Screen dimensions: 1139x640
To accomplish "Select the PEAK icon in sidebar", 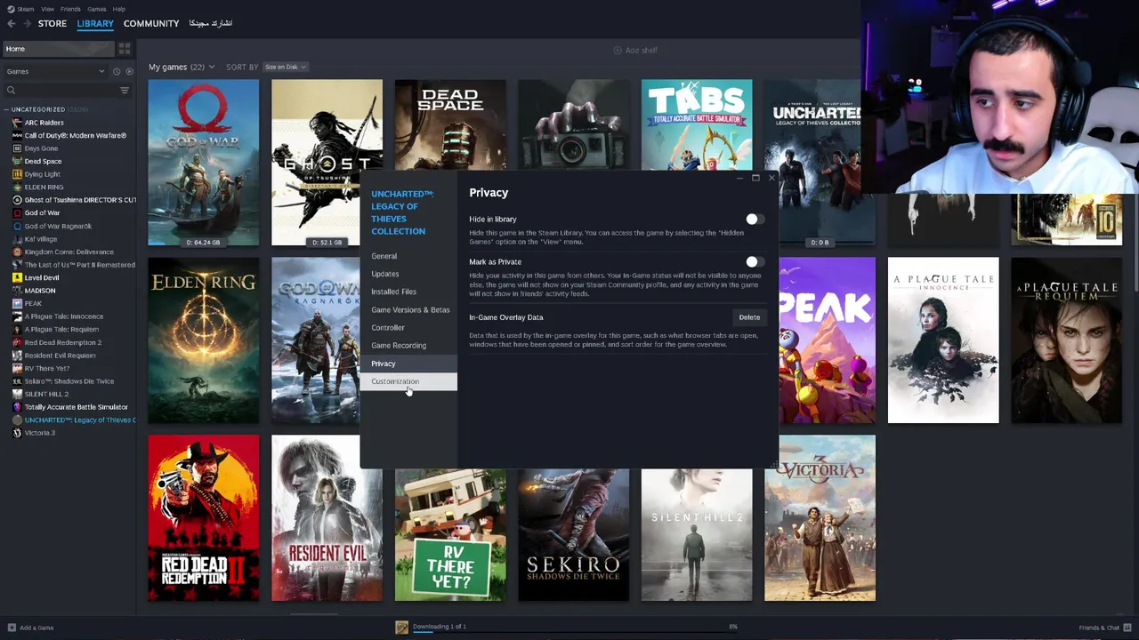I will pyautogui.click(x=17, y=303).
